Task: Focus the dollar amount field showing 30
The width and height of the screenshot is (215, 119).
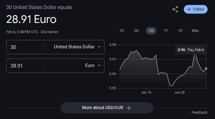Action: pyautogui.click(x=25, y=47)
